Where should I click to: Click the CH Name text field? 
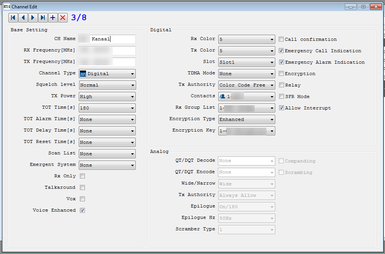coord(113,39)
